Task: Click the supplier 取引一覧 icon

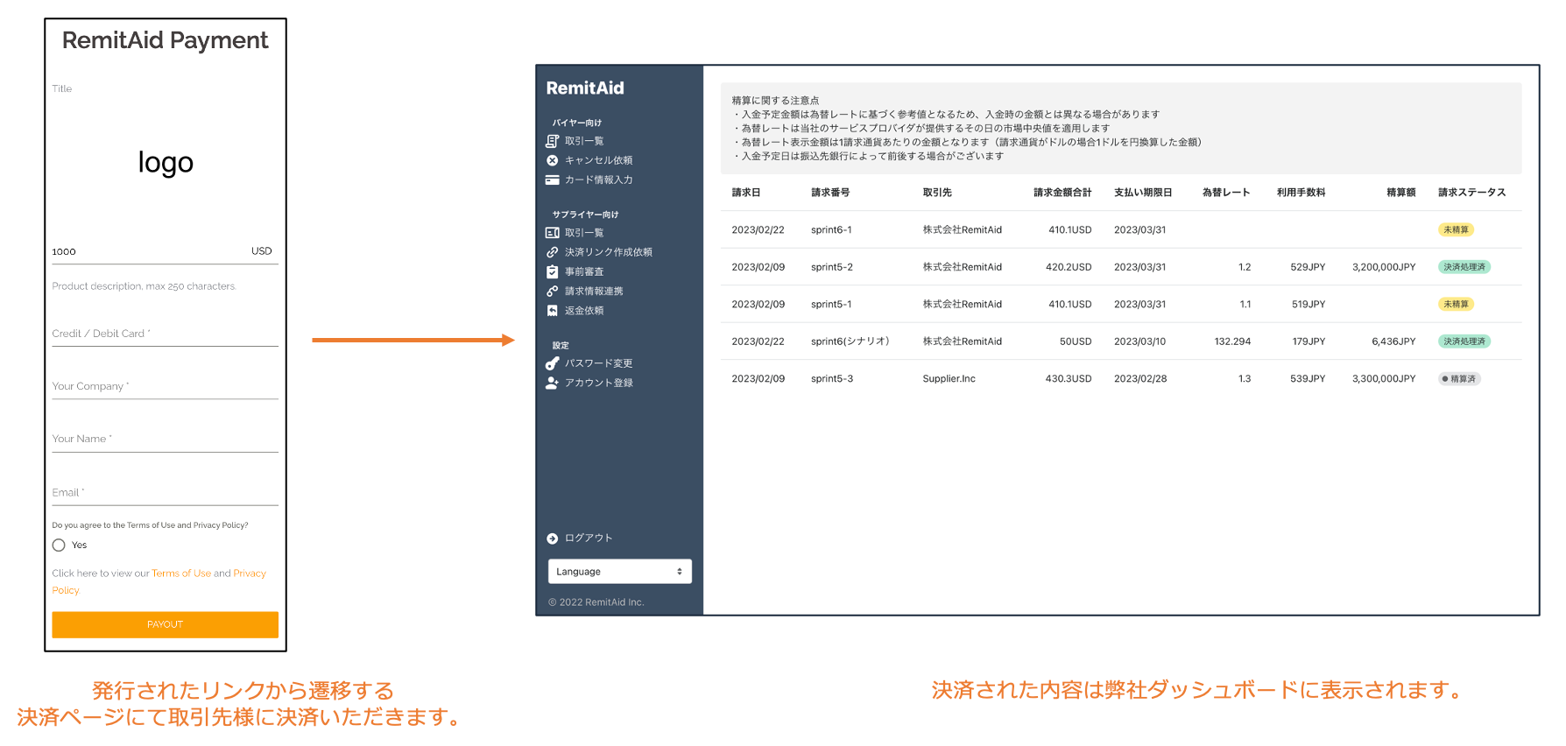Action: (x=552, y=233)
